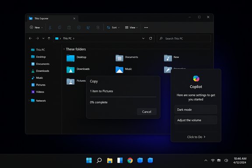
Task: Go back with the left arrow
Action: click(30, 38)
